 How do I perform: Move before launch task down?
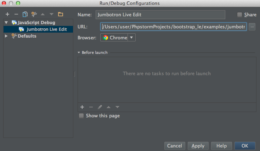(117, 107)
